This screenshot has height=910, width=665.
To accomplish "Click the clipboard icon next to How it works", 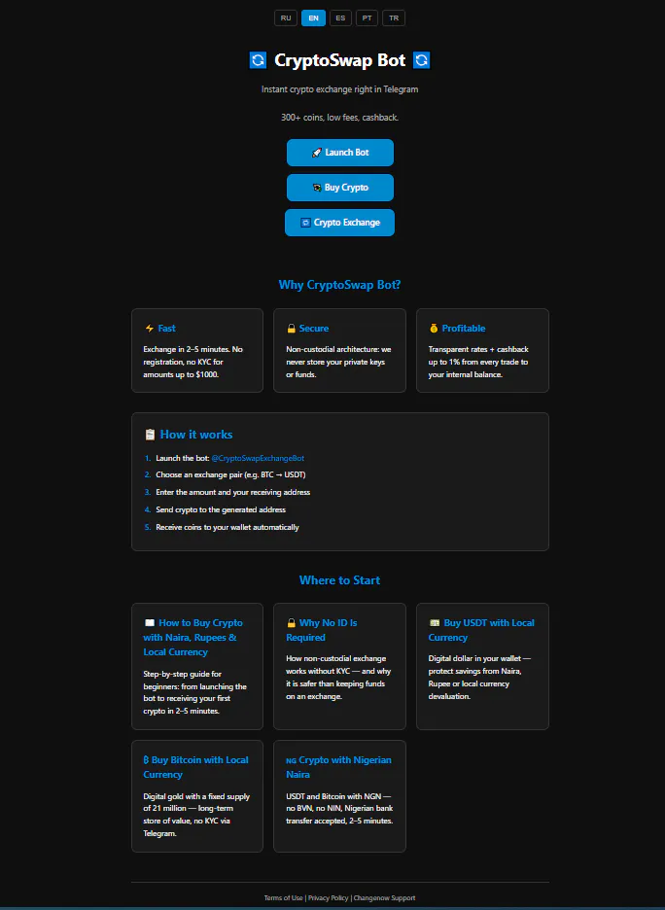I will click(x=150, y=435).
